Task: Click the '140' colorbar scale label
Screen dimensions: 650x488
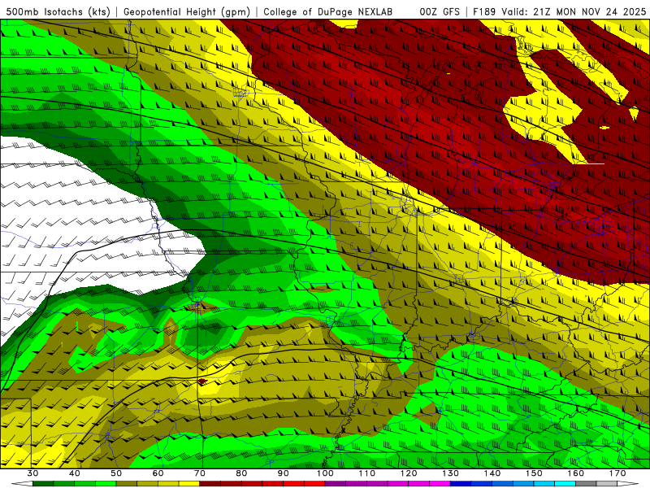Action: [492, 473]
